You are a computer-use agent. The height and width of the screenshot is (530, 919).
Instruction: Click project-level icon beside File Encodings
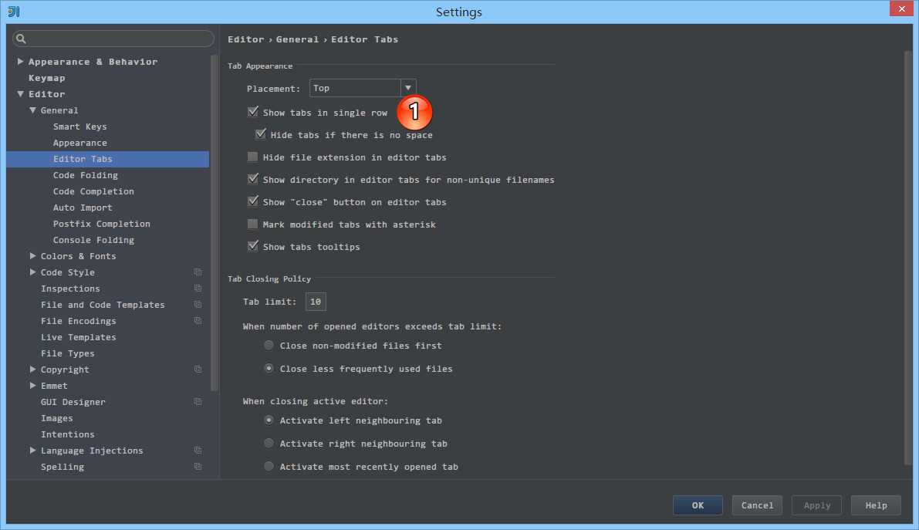click(x=198, y=321)
